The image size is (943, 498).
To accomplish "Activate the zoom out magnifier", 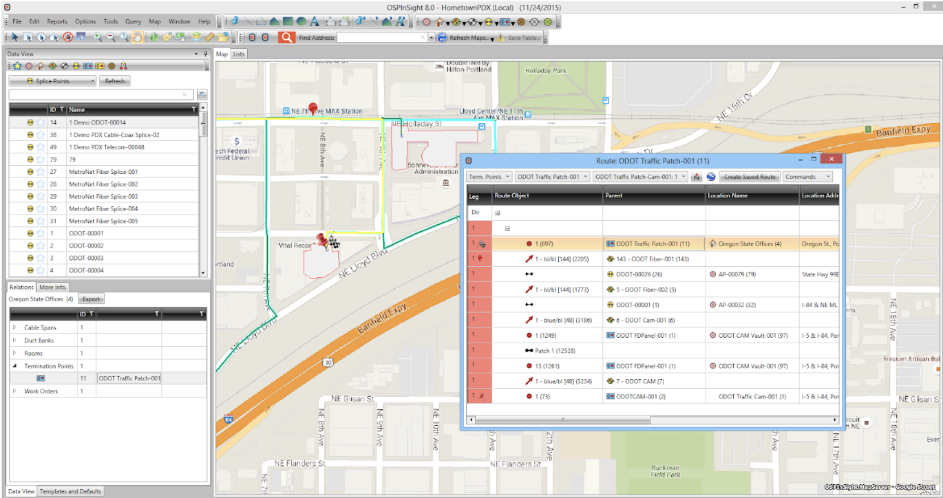I will [110, 37].
